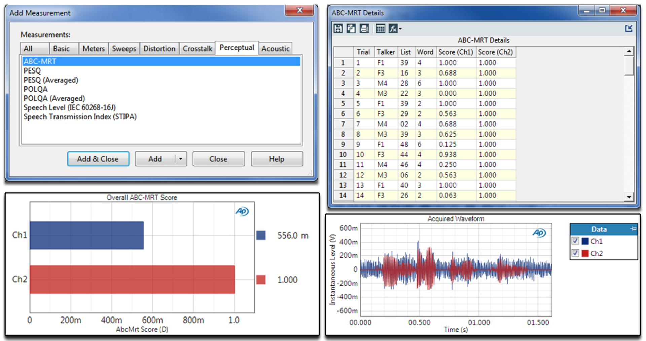The width and height of the screenshot is (646, 341).
Task: Open the fx function tool
Action: click(393, 29)
